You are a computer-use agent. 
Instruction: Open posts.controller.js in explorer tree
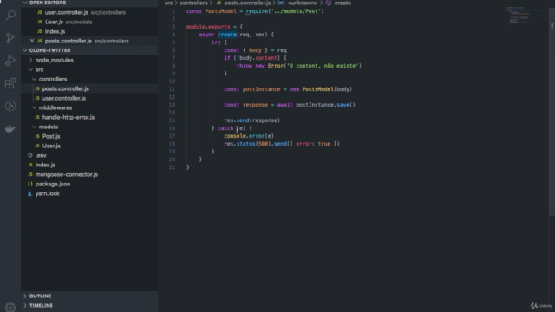89,88
